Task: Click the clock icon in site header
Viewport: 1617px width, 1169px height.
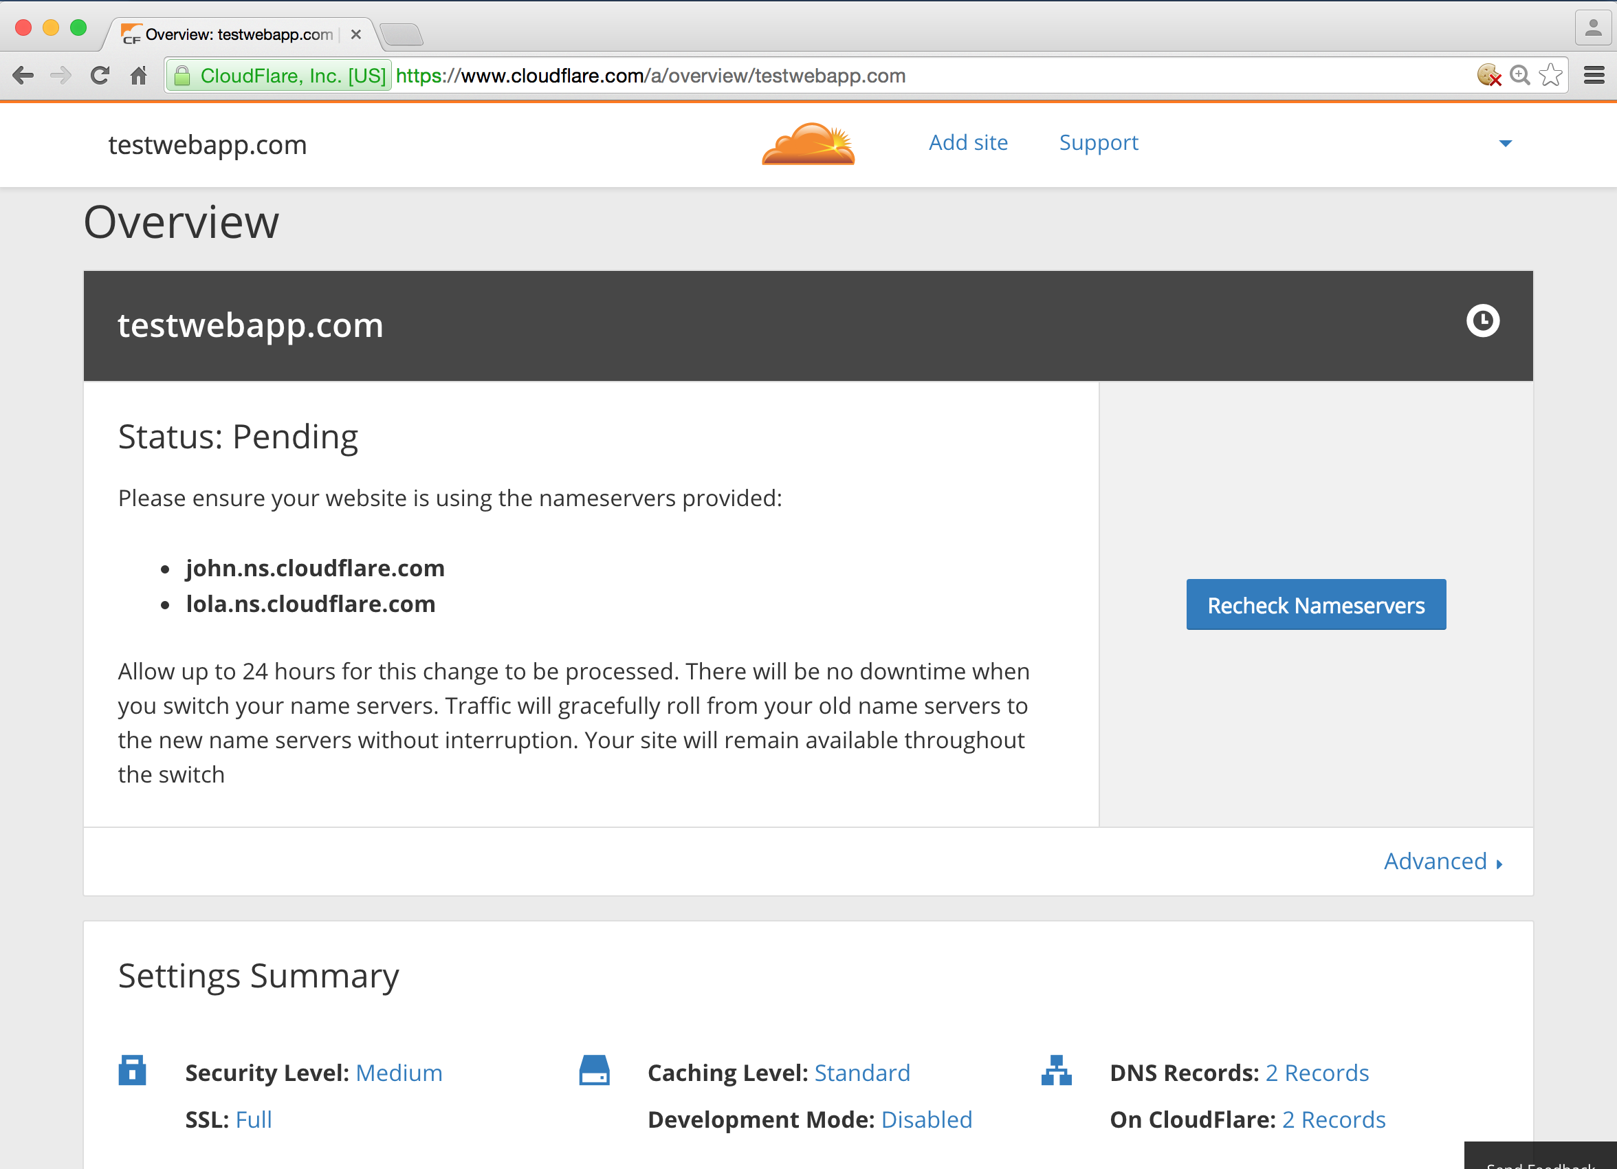Action: [1482, 321]
